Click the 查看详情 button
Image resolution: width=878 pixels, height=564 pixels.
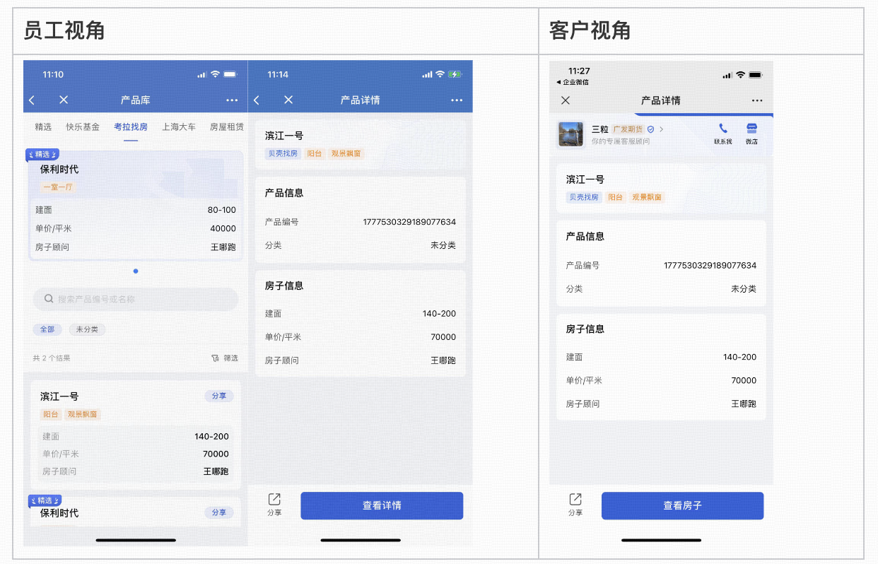pos(382,505)
